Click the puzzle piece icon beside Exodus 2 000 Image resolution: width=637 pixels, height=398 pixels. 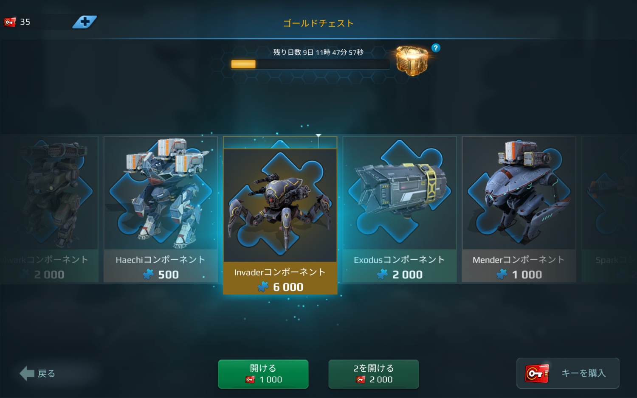click(x=382, y=275)
